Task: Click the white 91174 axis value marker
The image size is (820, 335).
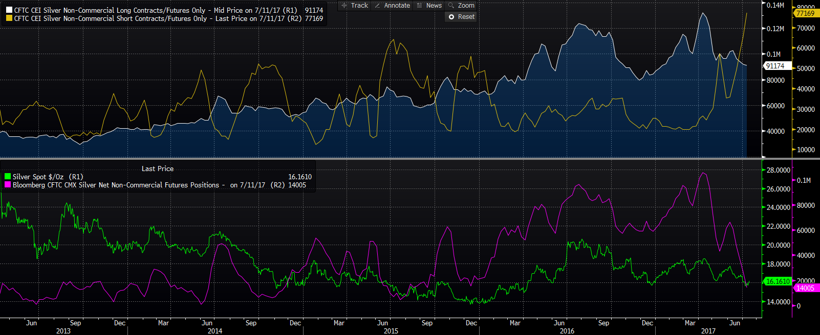Action: 775,66
